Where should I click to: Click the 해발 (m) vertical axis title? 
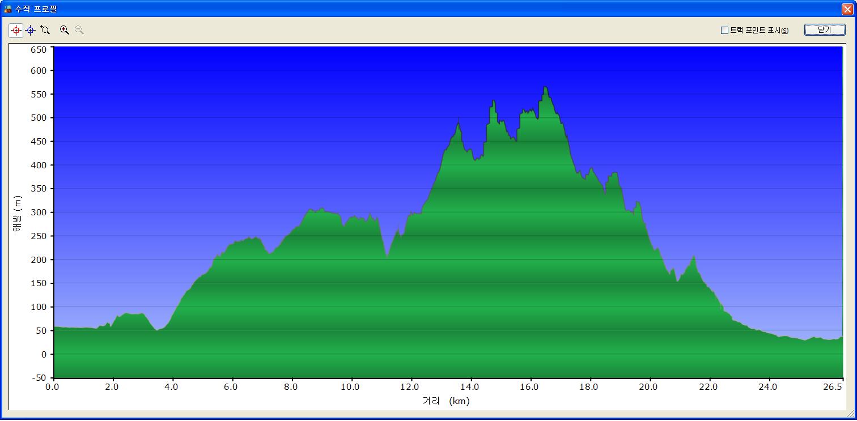tap(18, 213)
